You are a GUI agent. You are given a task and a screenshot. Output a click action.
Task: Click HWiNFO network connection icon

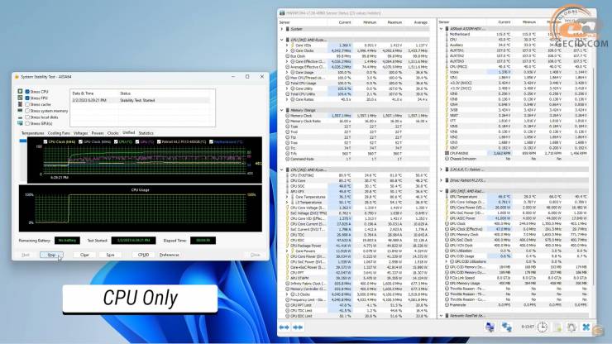coord(507,327)
